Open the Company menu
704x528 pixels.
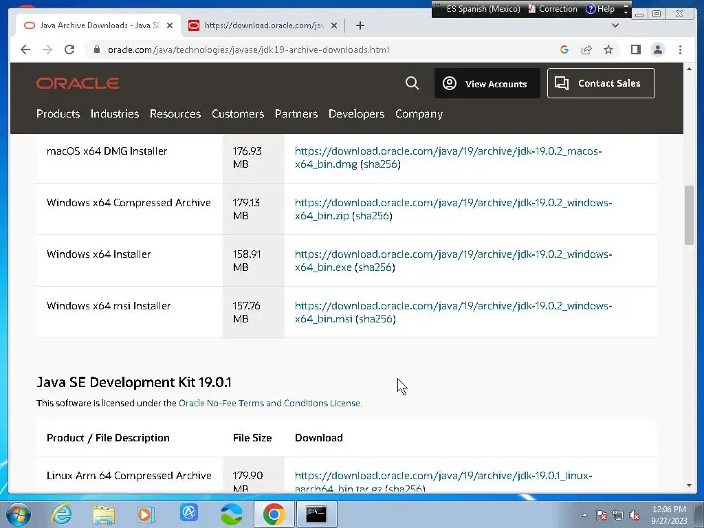419,114
